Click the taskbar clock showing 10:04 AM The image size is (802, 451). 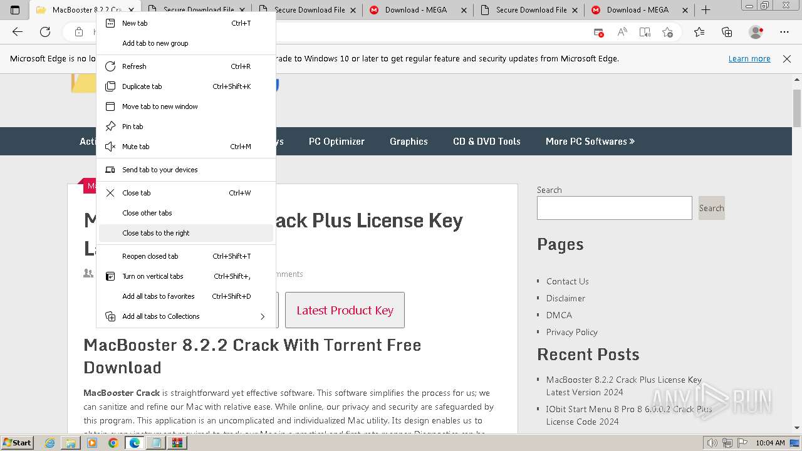(x=770, y=443)
